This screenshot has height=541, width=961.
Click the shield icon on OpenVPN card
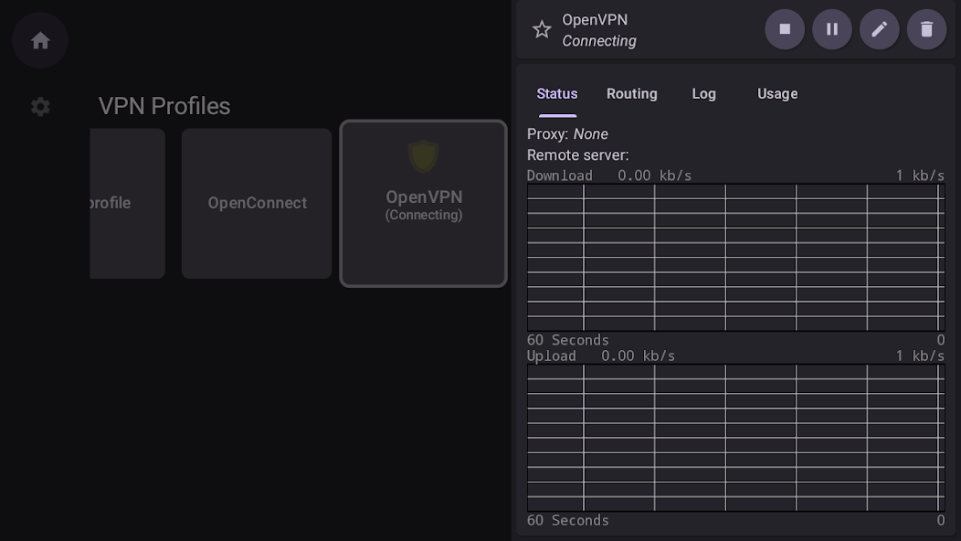point(424,156)
